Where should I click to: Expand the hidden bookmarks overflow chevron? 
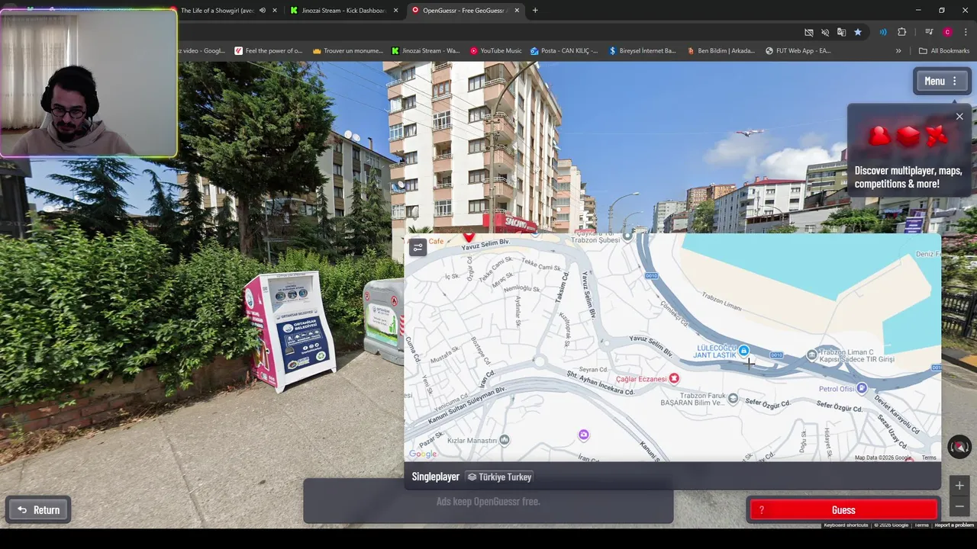898,51
